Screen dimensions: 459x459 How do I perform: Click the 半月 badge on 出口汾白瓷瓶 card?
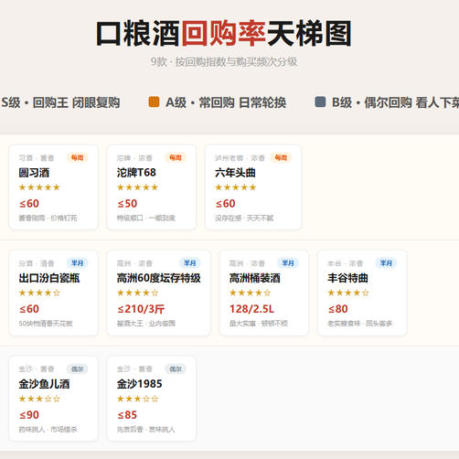78,263
